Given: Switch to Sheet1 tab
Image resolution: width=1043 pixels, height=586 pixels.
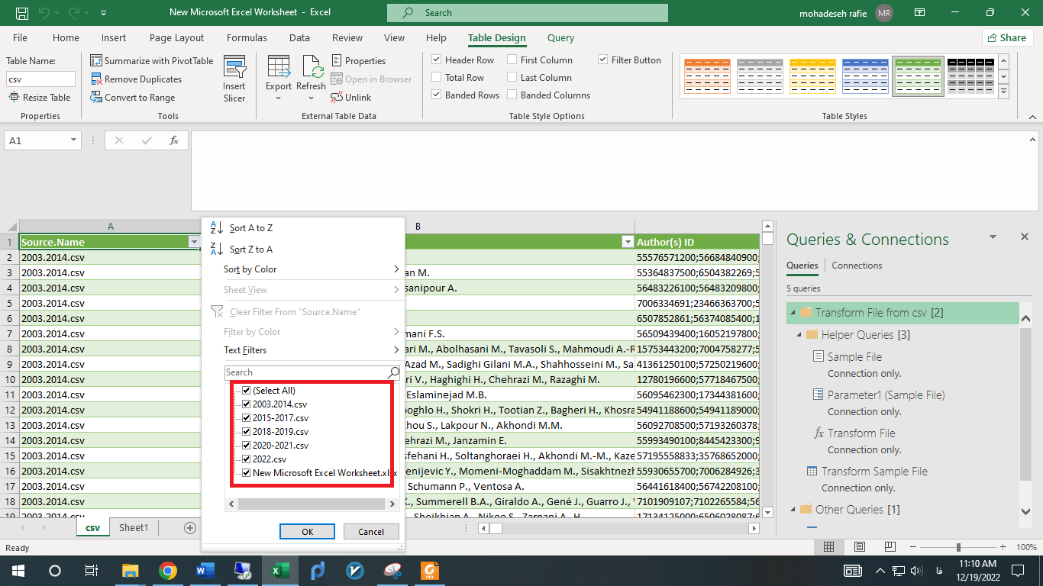Looking at the screenshot, I should pyautogui.click(x=133, y=527).
